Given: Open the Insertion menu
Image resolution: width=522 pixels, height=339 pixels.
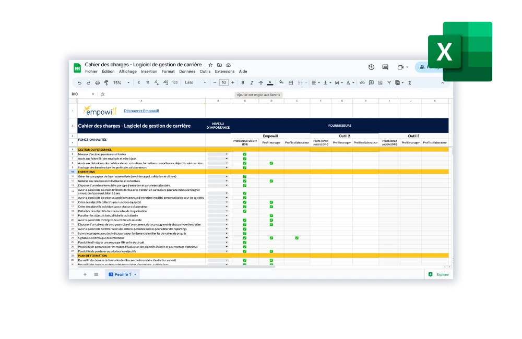Looking at the screenshot, I should (149, 71).
